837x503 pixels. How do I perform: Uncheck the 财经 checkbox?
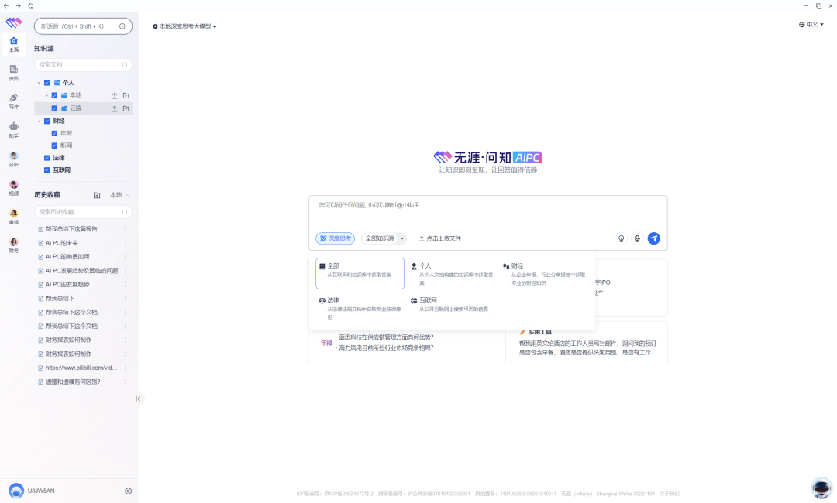(47, 121)
